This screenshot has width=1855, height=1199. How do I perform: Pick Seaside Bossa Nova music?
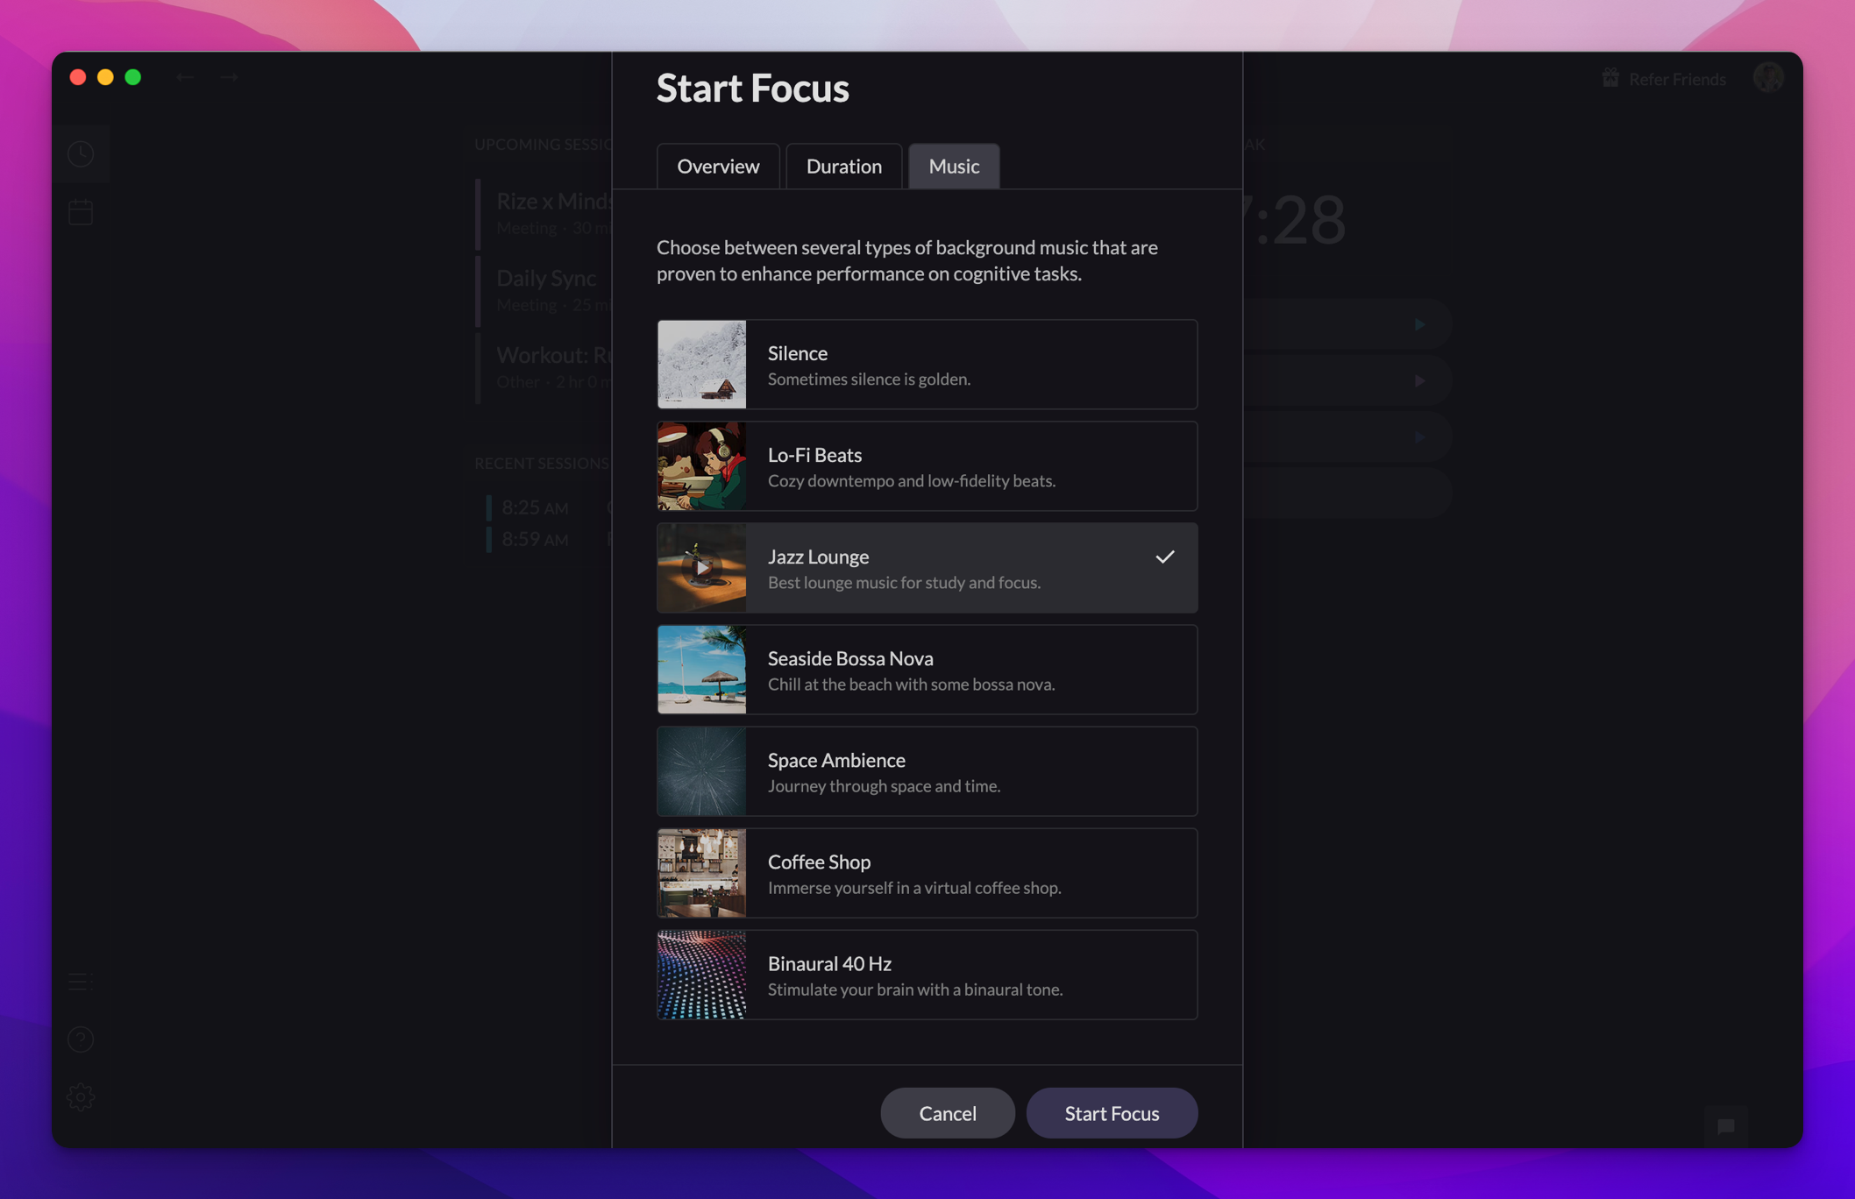927,670
